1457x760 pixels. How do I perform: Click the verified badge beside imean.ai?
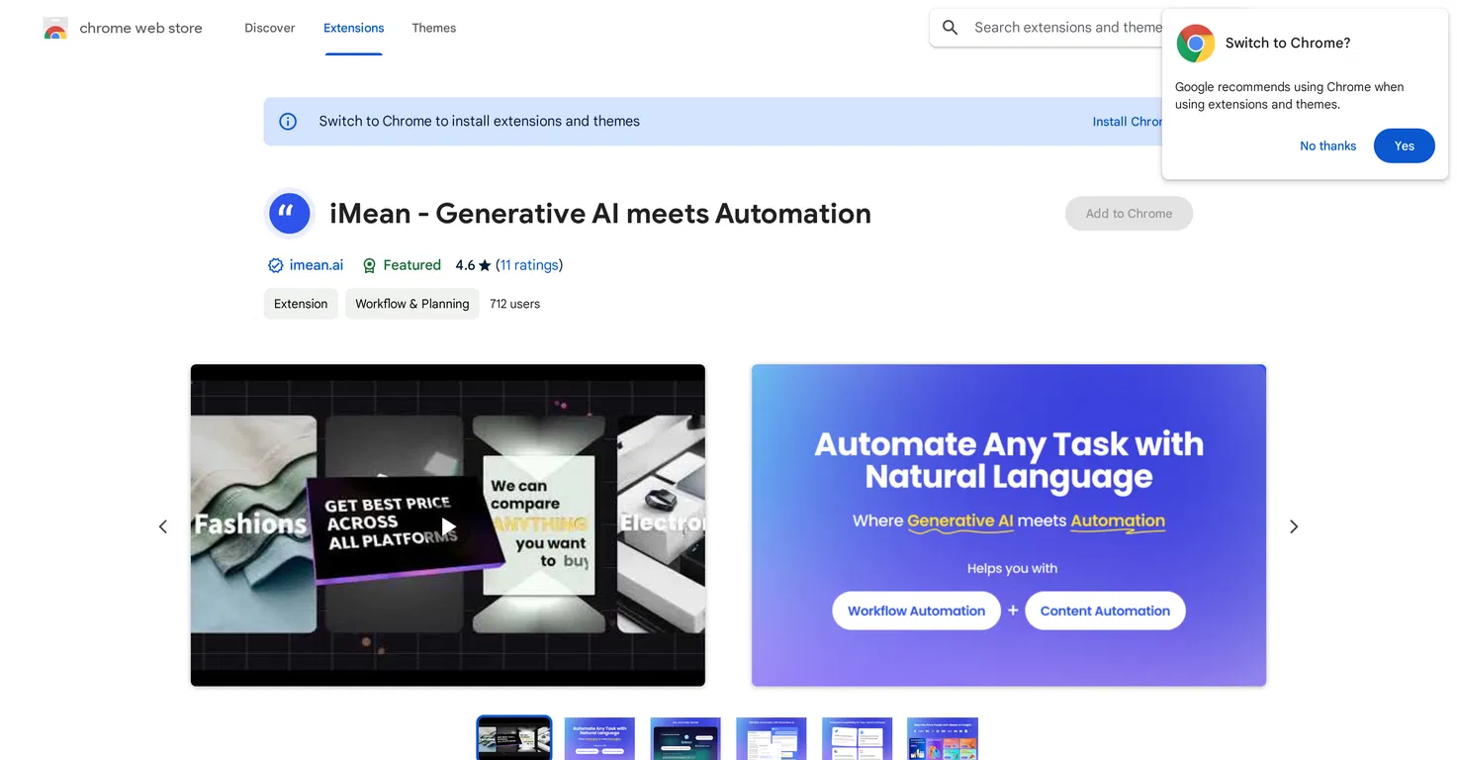[x=276, y=265]
